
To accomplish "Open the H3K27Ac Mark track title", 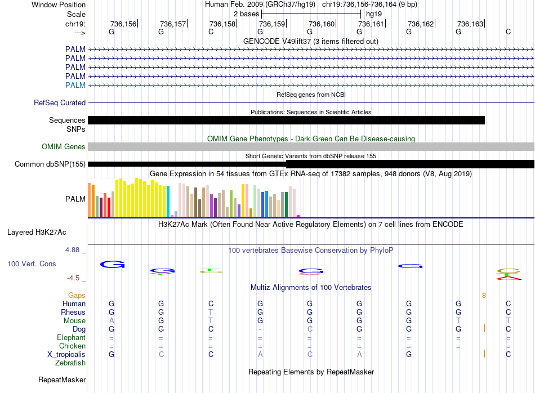I will (310, 225).
